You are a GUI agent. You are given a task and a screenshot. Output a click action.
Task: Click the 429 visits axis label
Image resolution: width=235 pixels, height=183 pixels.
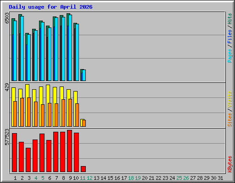[7, 87]
